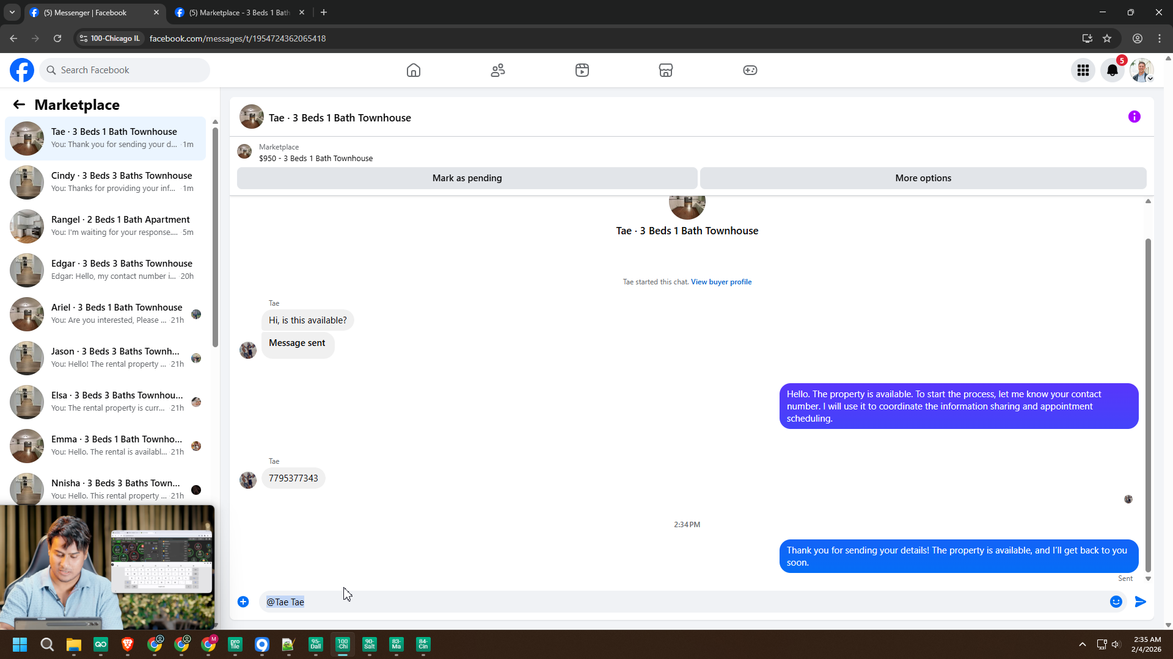Image resolution: width=1173 pixels, height=659 pixels.
Task: Click the send message arrow
Action: 1141,602
